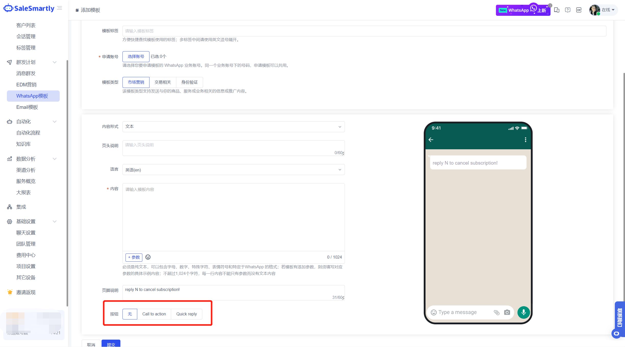
Task: Click three-dot menu in phone preview
Action: tap(526, 140)
